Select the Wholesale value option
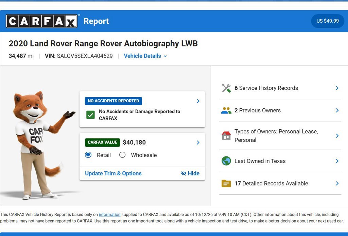 (x=122, y=155)
